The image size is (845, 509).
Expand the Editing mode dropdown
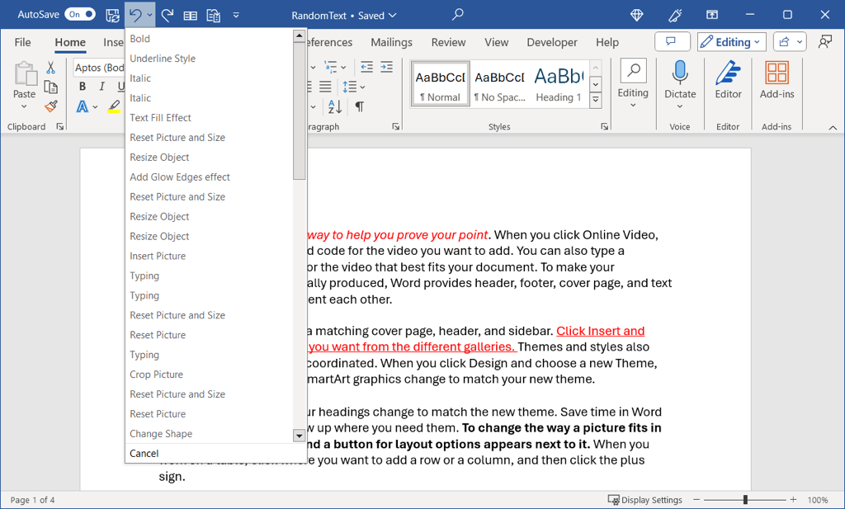point(732,42)
